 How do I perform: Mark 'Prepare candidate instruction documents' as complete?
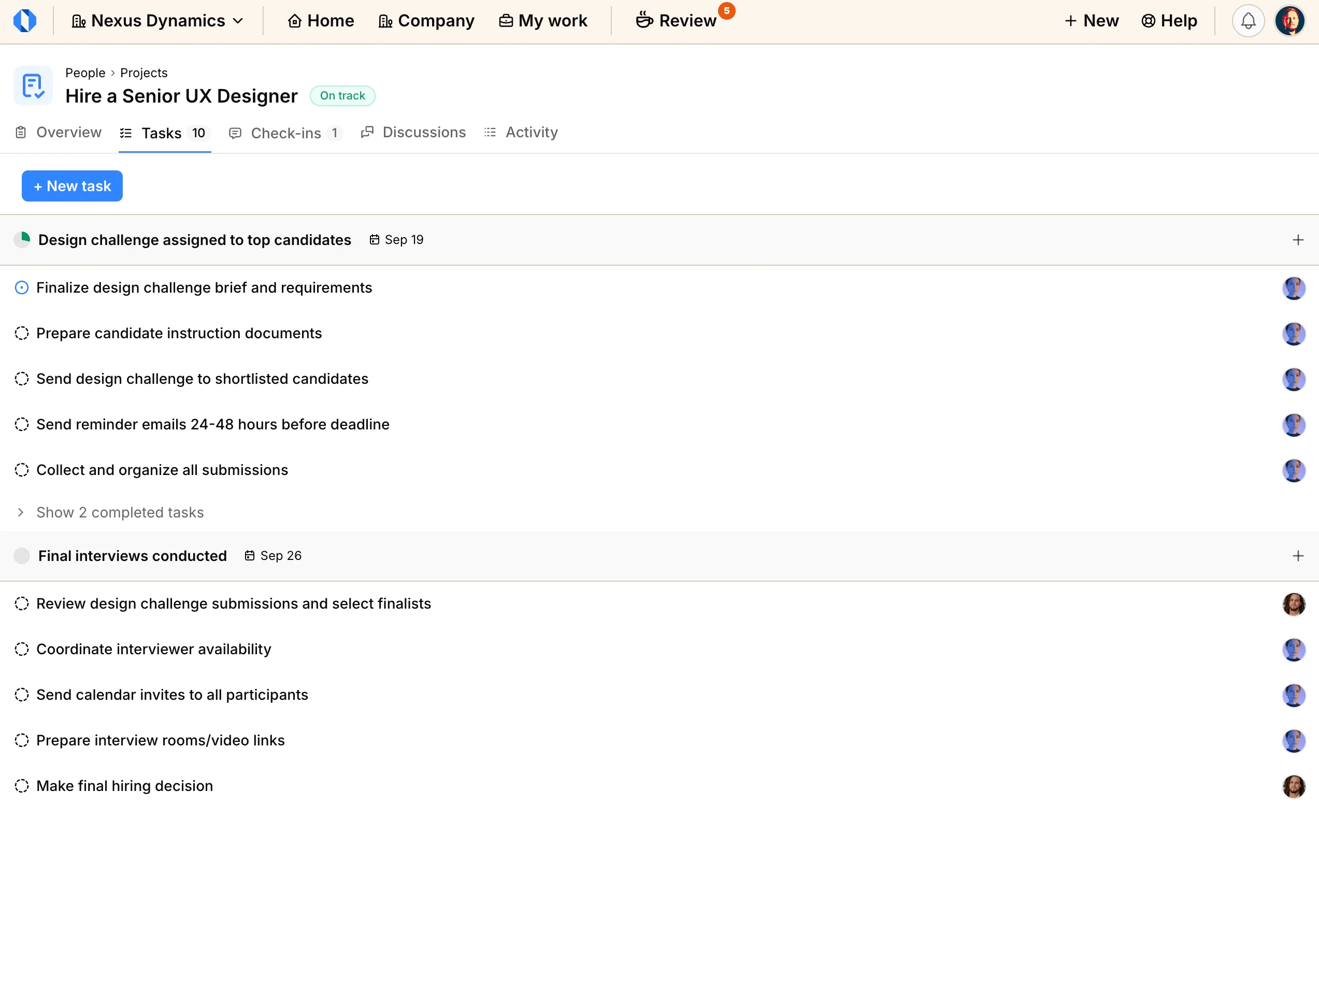22,333
